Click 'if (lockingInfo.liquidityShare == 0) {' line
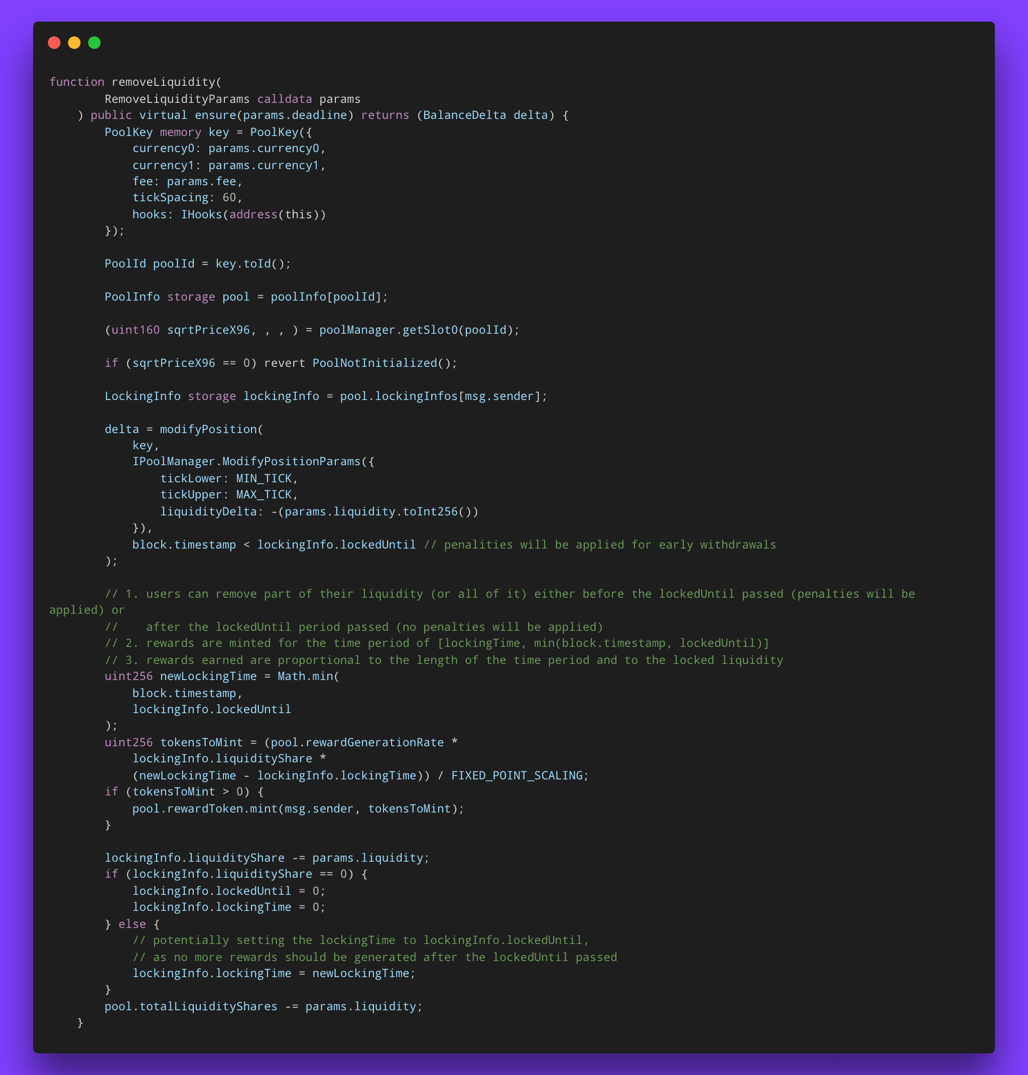 [x=236, y=874]
